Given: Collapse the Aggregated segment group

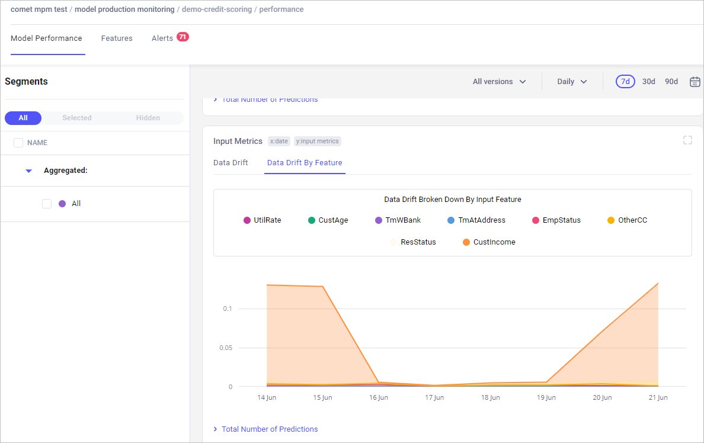Looking at the screenshot, I should (x=28, y=171).
